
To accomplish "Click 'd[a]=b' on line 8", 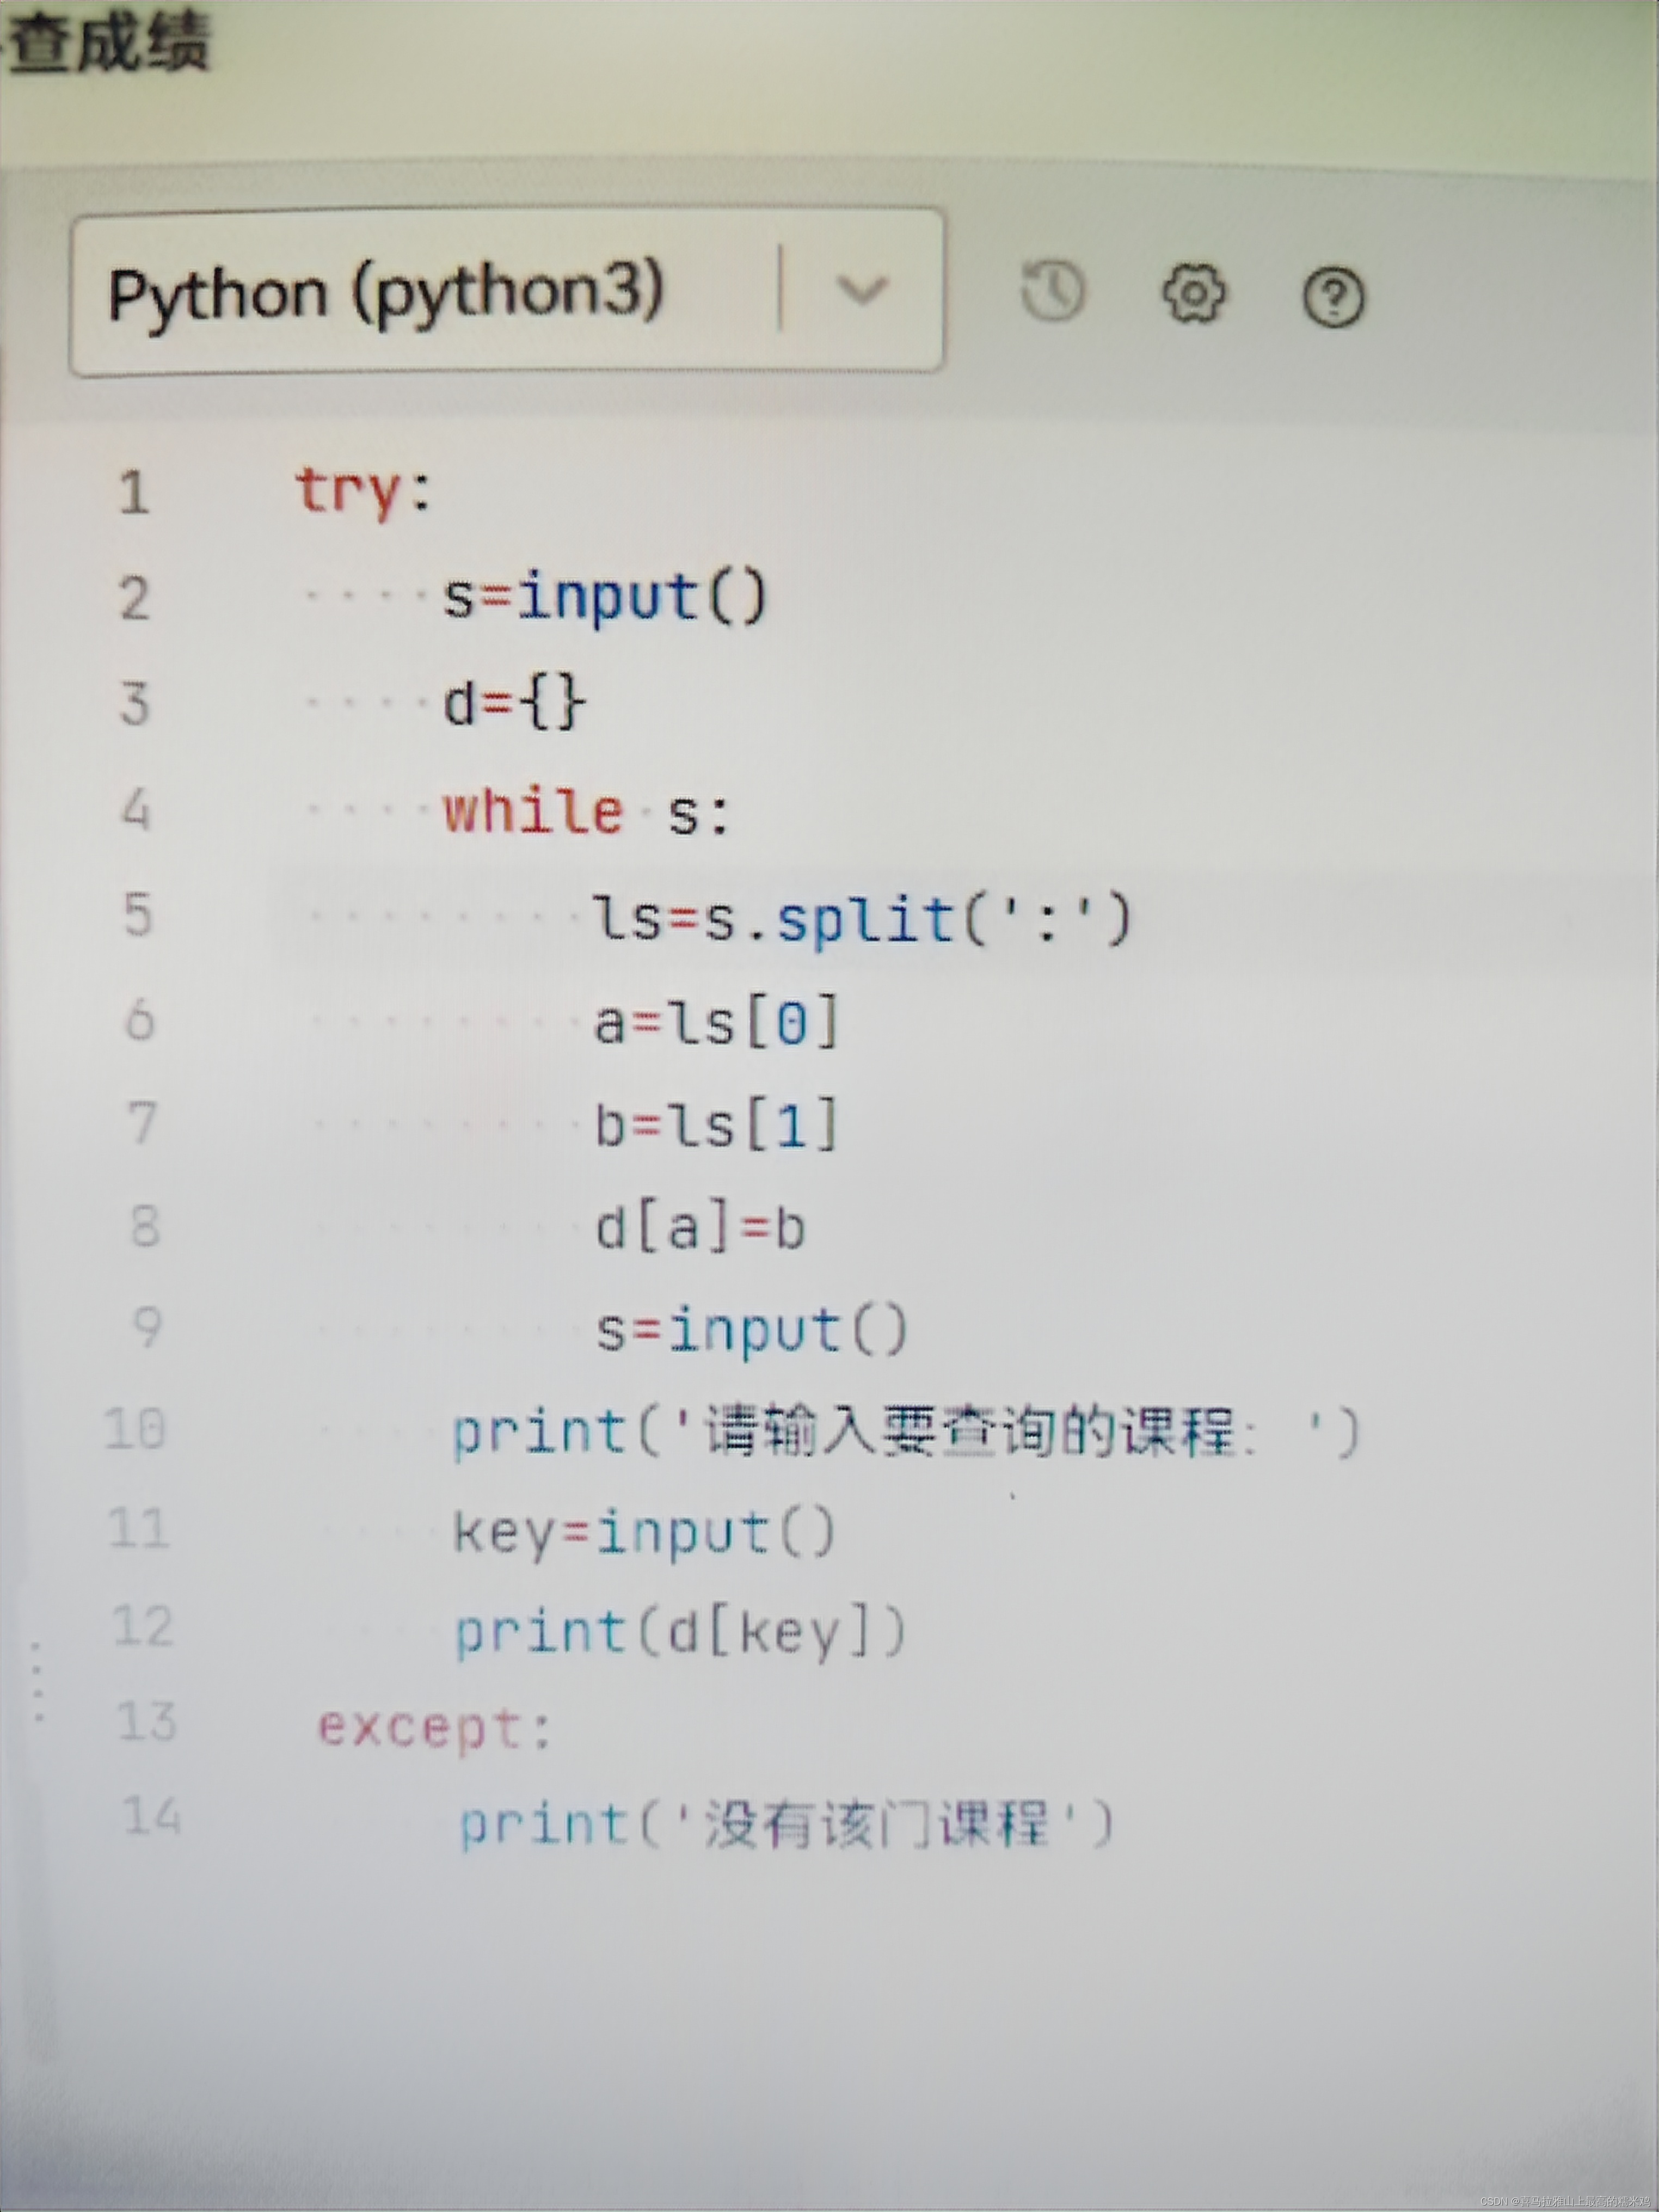I will (x=701, y=1228).
